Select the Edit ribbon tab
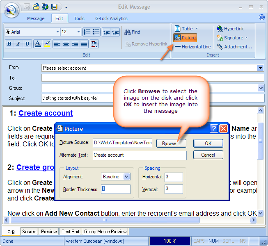 click(60, 18)
